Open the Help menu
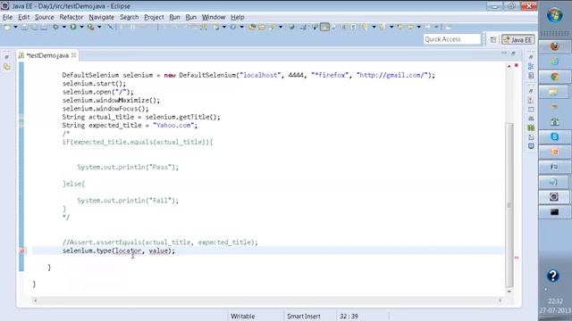Image resolution: width=572 pixels, height=321 pixels. pos(238,17)
